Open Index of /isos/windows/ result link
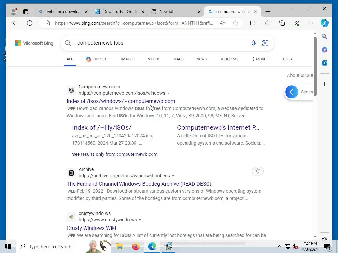 click(x=121, y=101)
